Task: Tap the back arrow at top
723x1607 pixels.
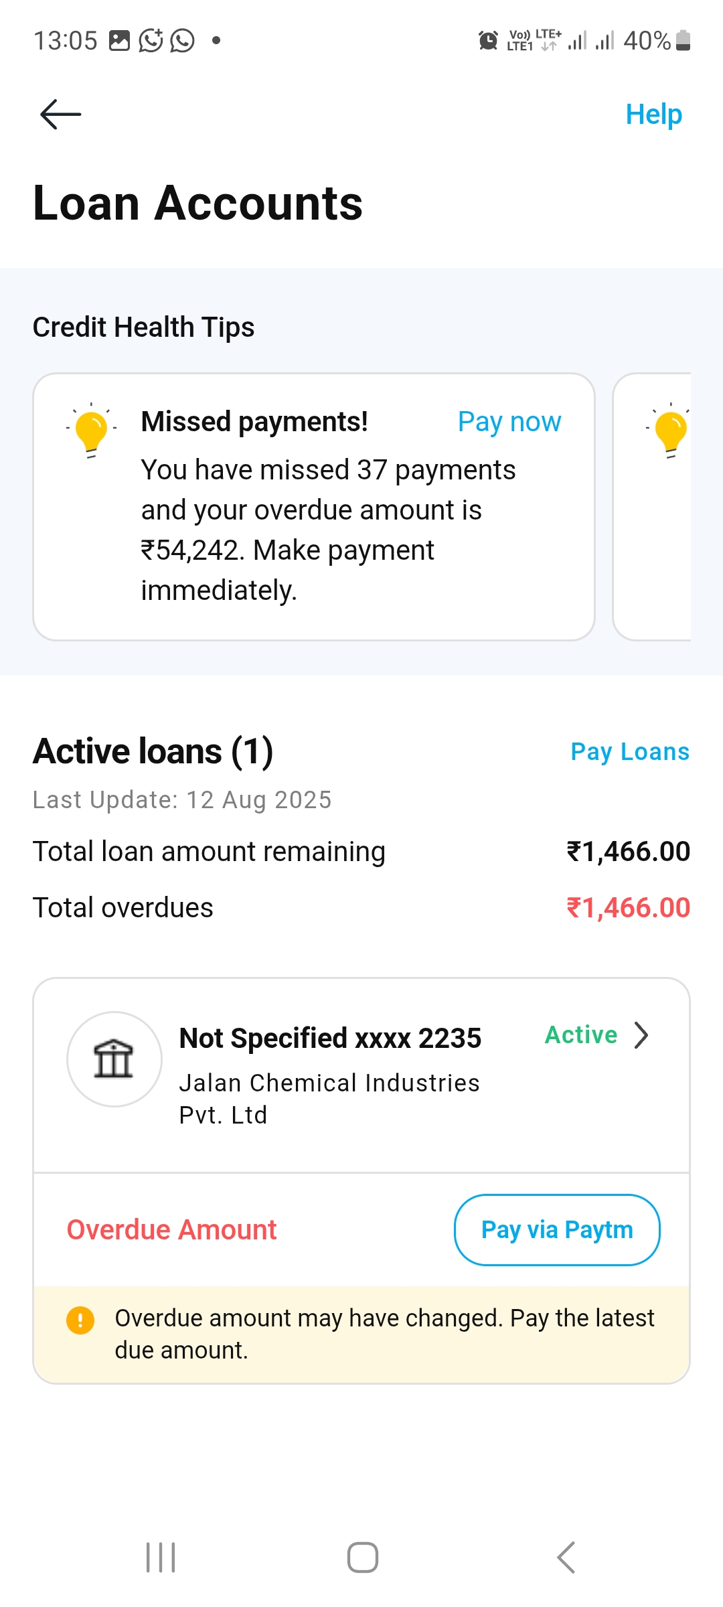Action: (60, 114)
